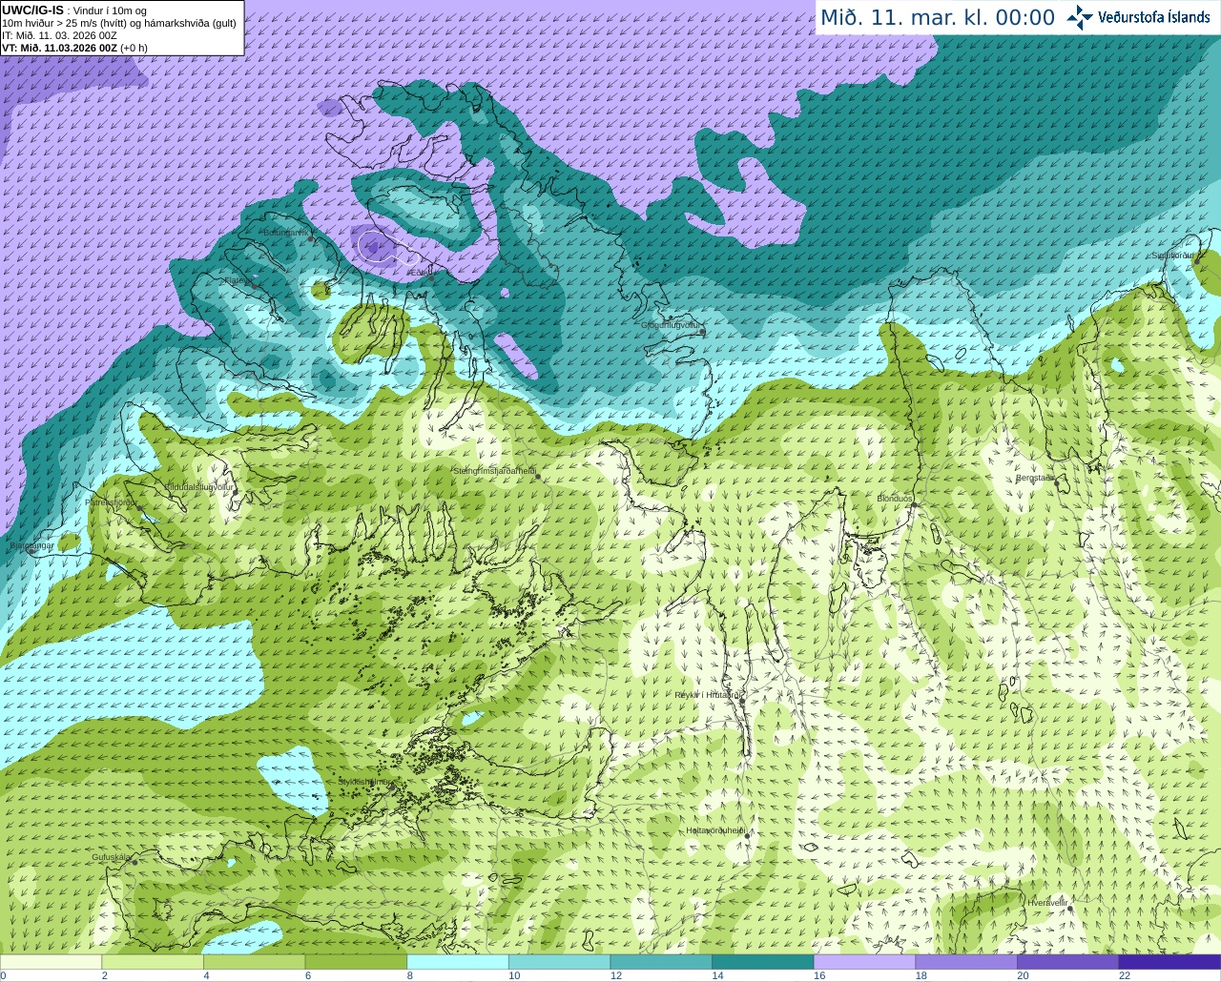Click the Gufuskálar station dot
Image resolution: width=1221 pixels, height=982 pixels.
[135, 862]
